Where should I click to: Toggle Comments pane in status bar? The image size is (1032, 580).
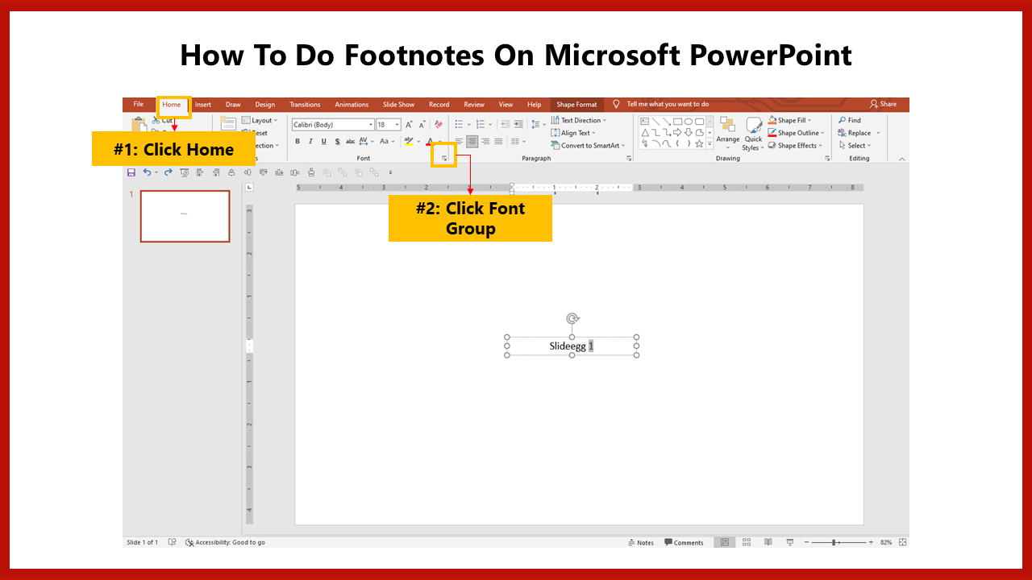click(x=684, y=543)
